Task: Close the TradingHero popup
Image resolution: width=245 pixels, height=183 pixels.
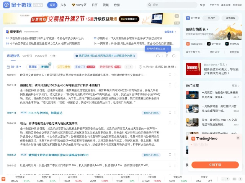Action: click(238, 138)
